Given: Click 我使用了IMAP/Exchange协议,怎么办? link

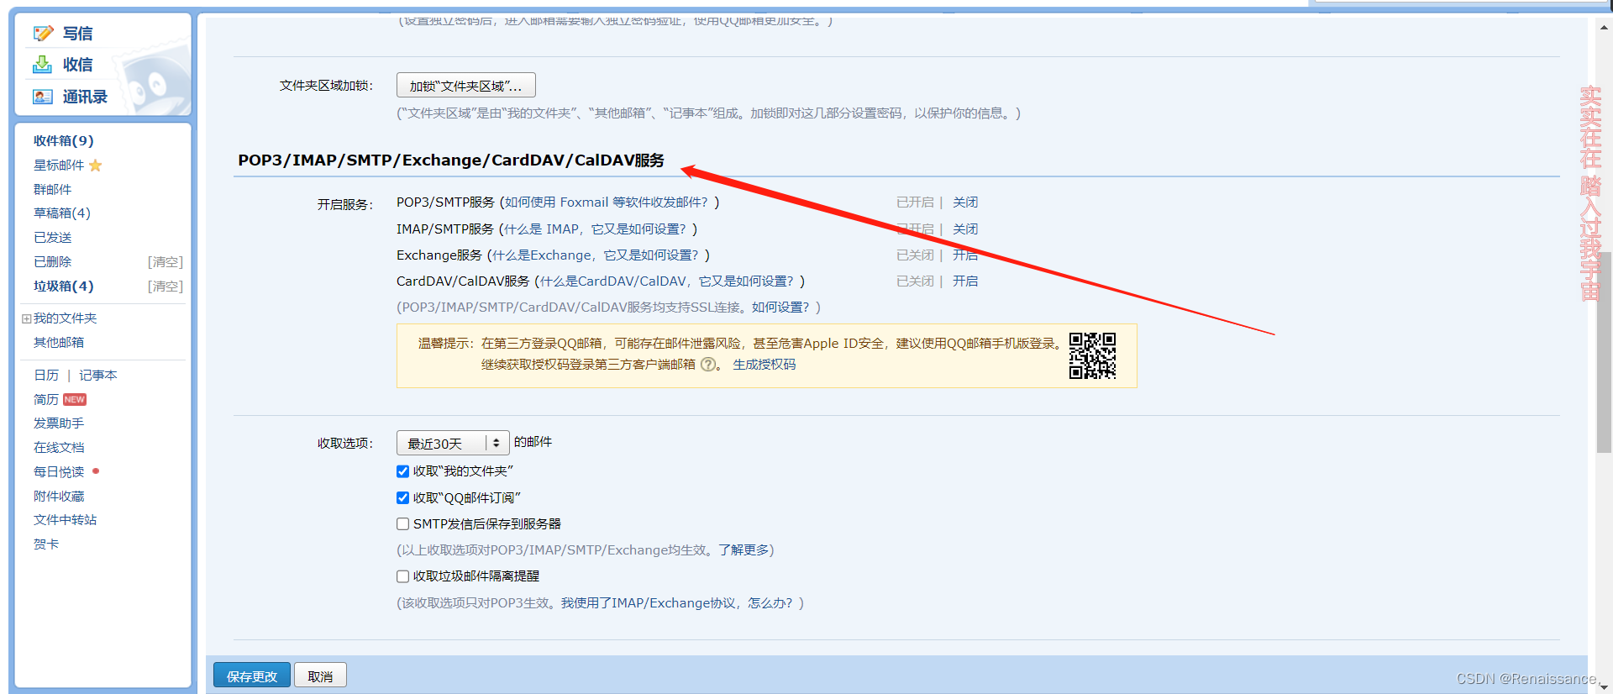Looking at the screenshot, I should 677,603.
